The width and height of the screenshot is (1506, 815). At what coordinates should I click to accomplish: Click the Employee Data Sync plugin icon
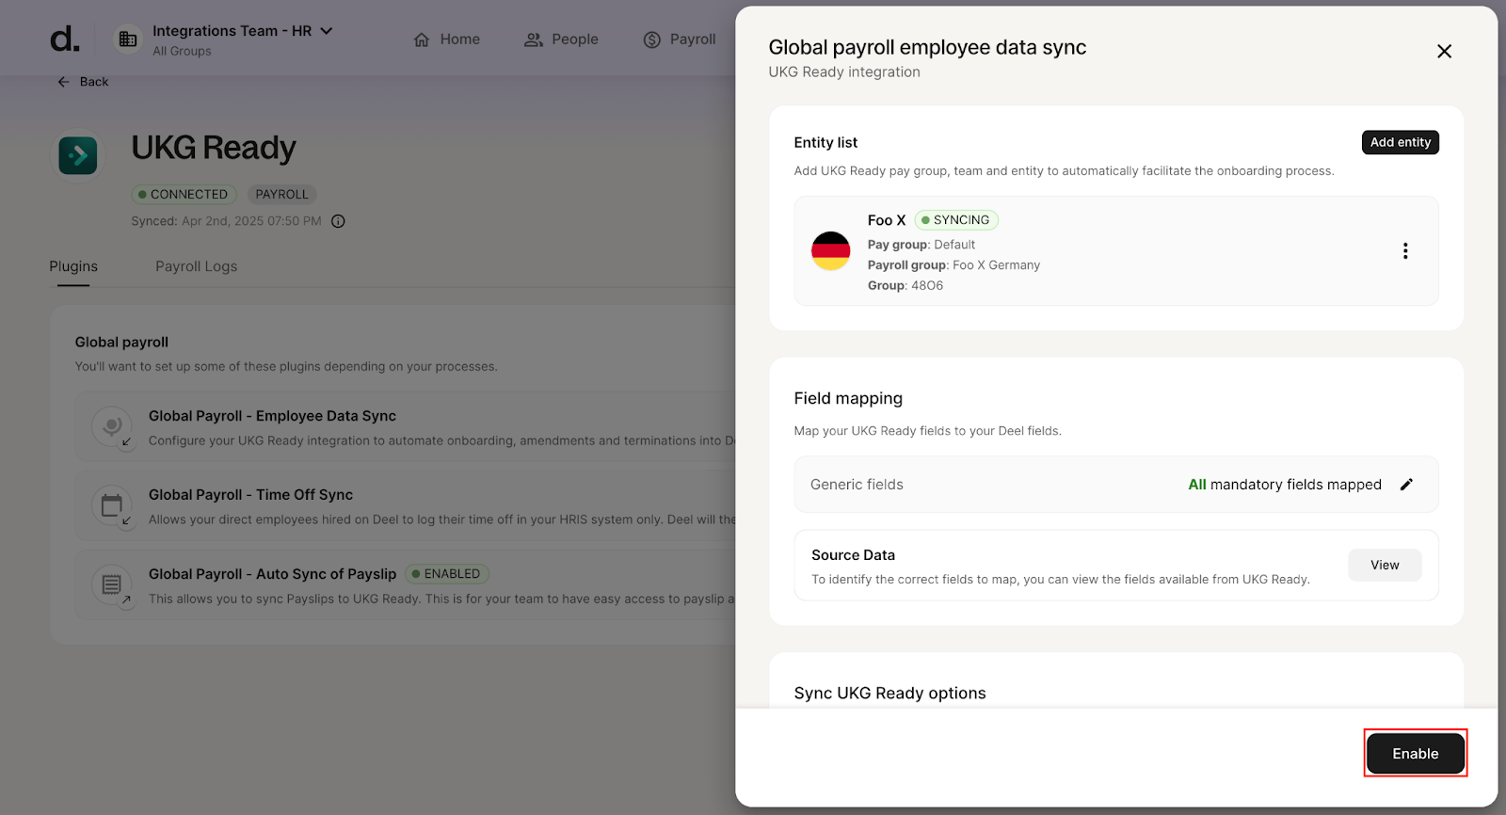(112, 427)
